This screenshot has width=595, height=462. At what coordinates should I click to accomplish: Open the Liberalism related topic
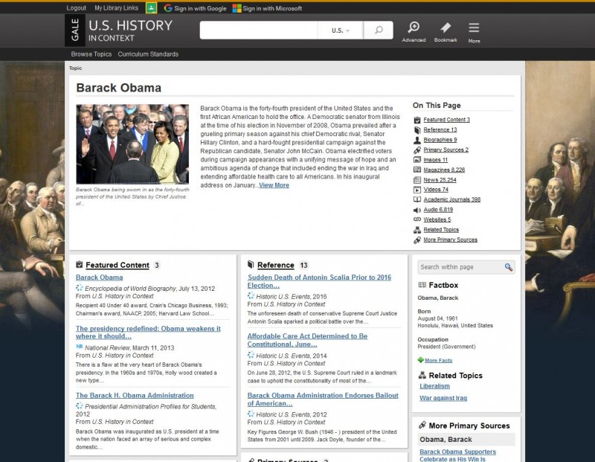pyautogui.click(x=434, y=386)
